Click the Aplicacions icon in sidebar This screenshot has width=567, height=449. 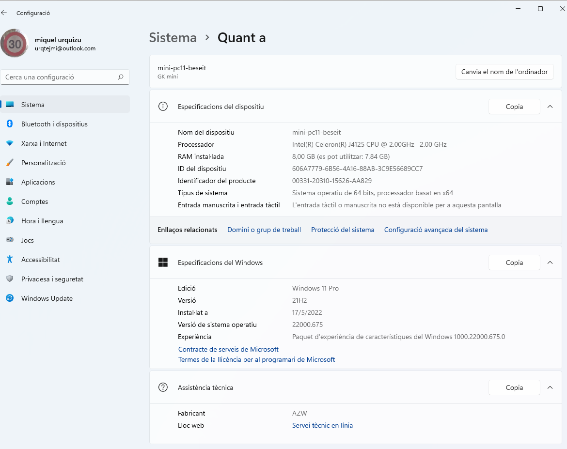10,182
